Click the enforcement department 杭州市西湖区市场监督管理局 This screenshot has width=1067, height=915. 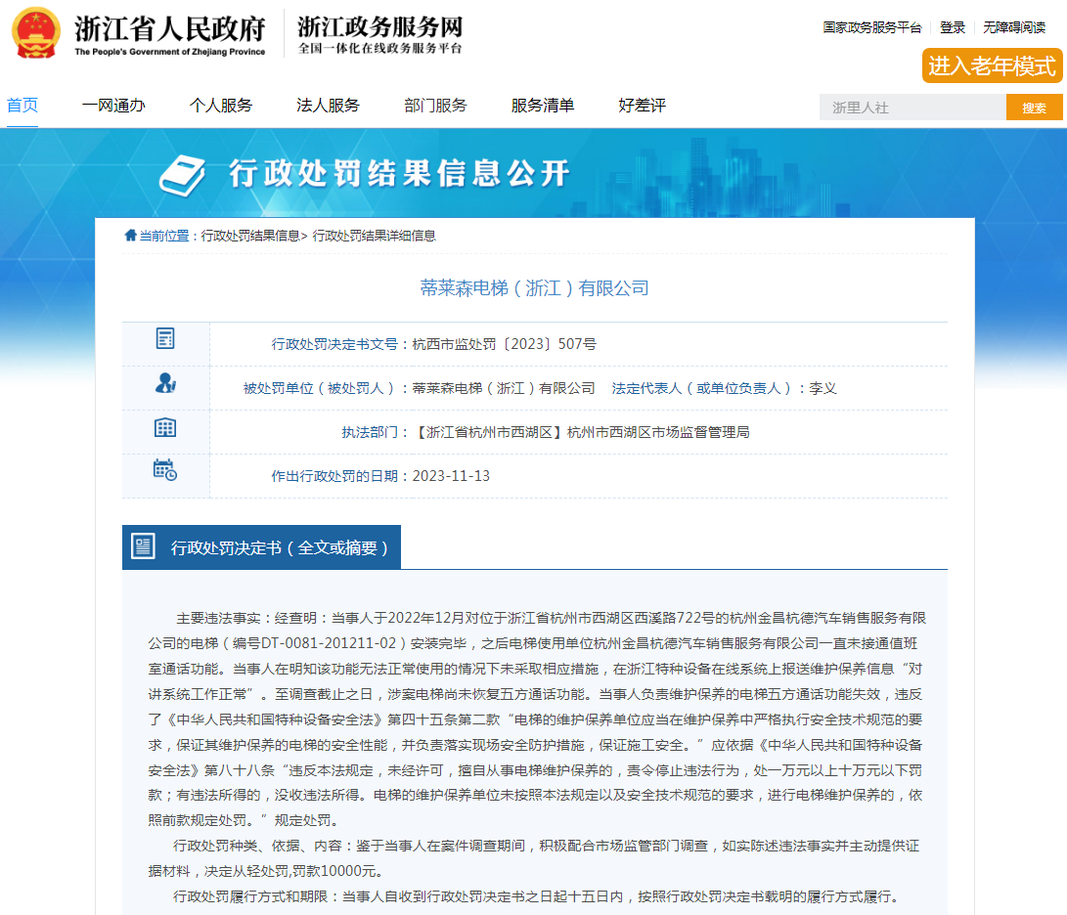[x=658, y=433]
